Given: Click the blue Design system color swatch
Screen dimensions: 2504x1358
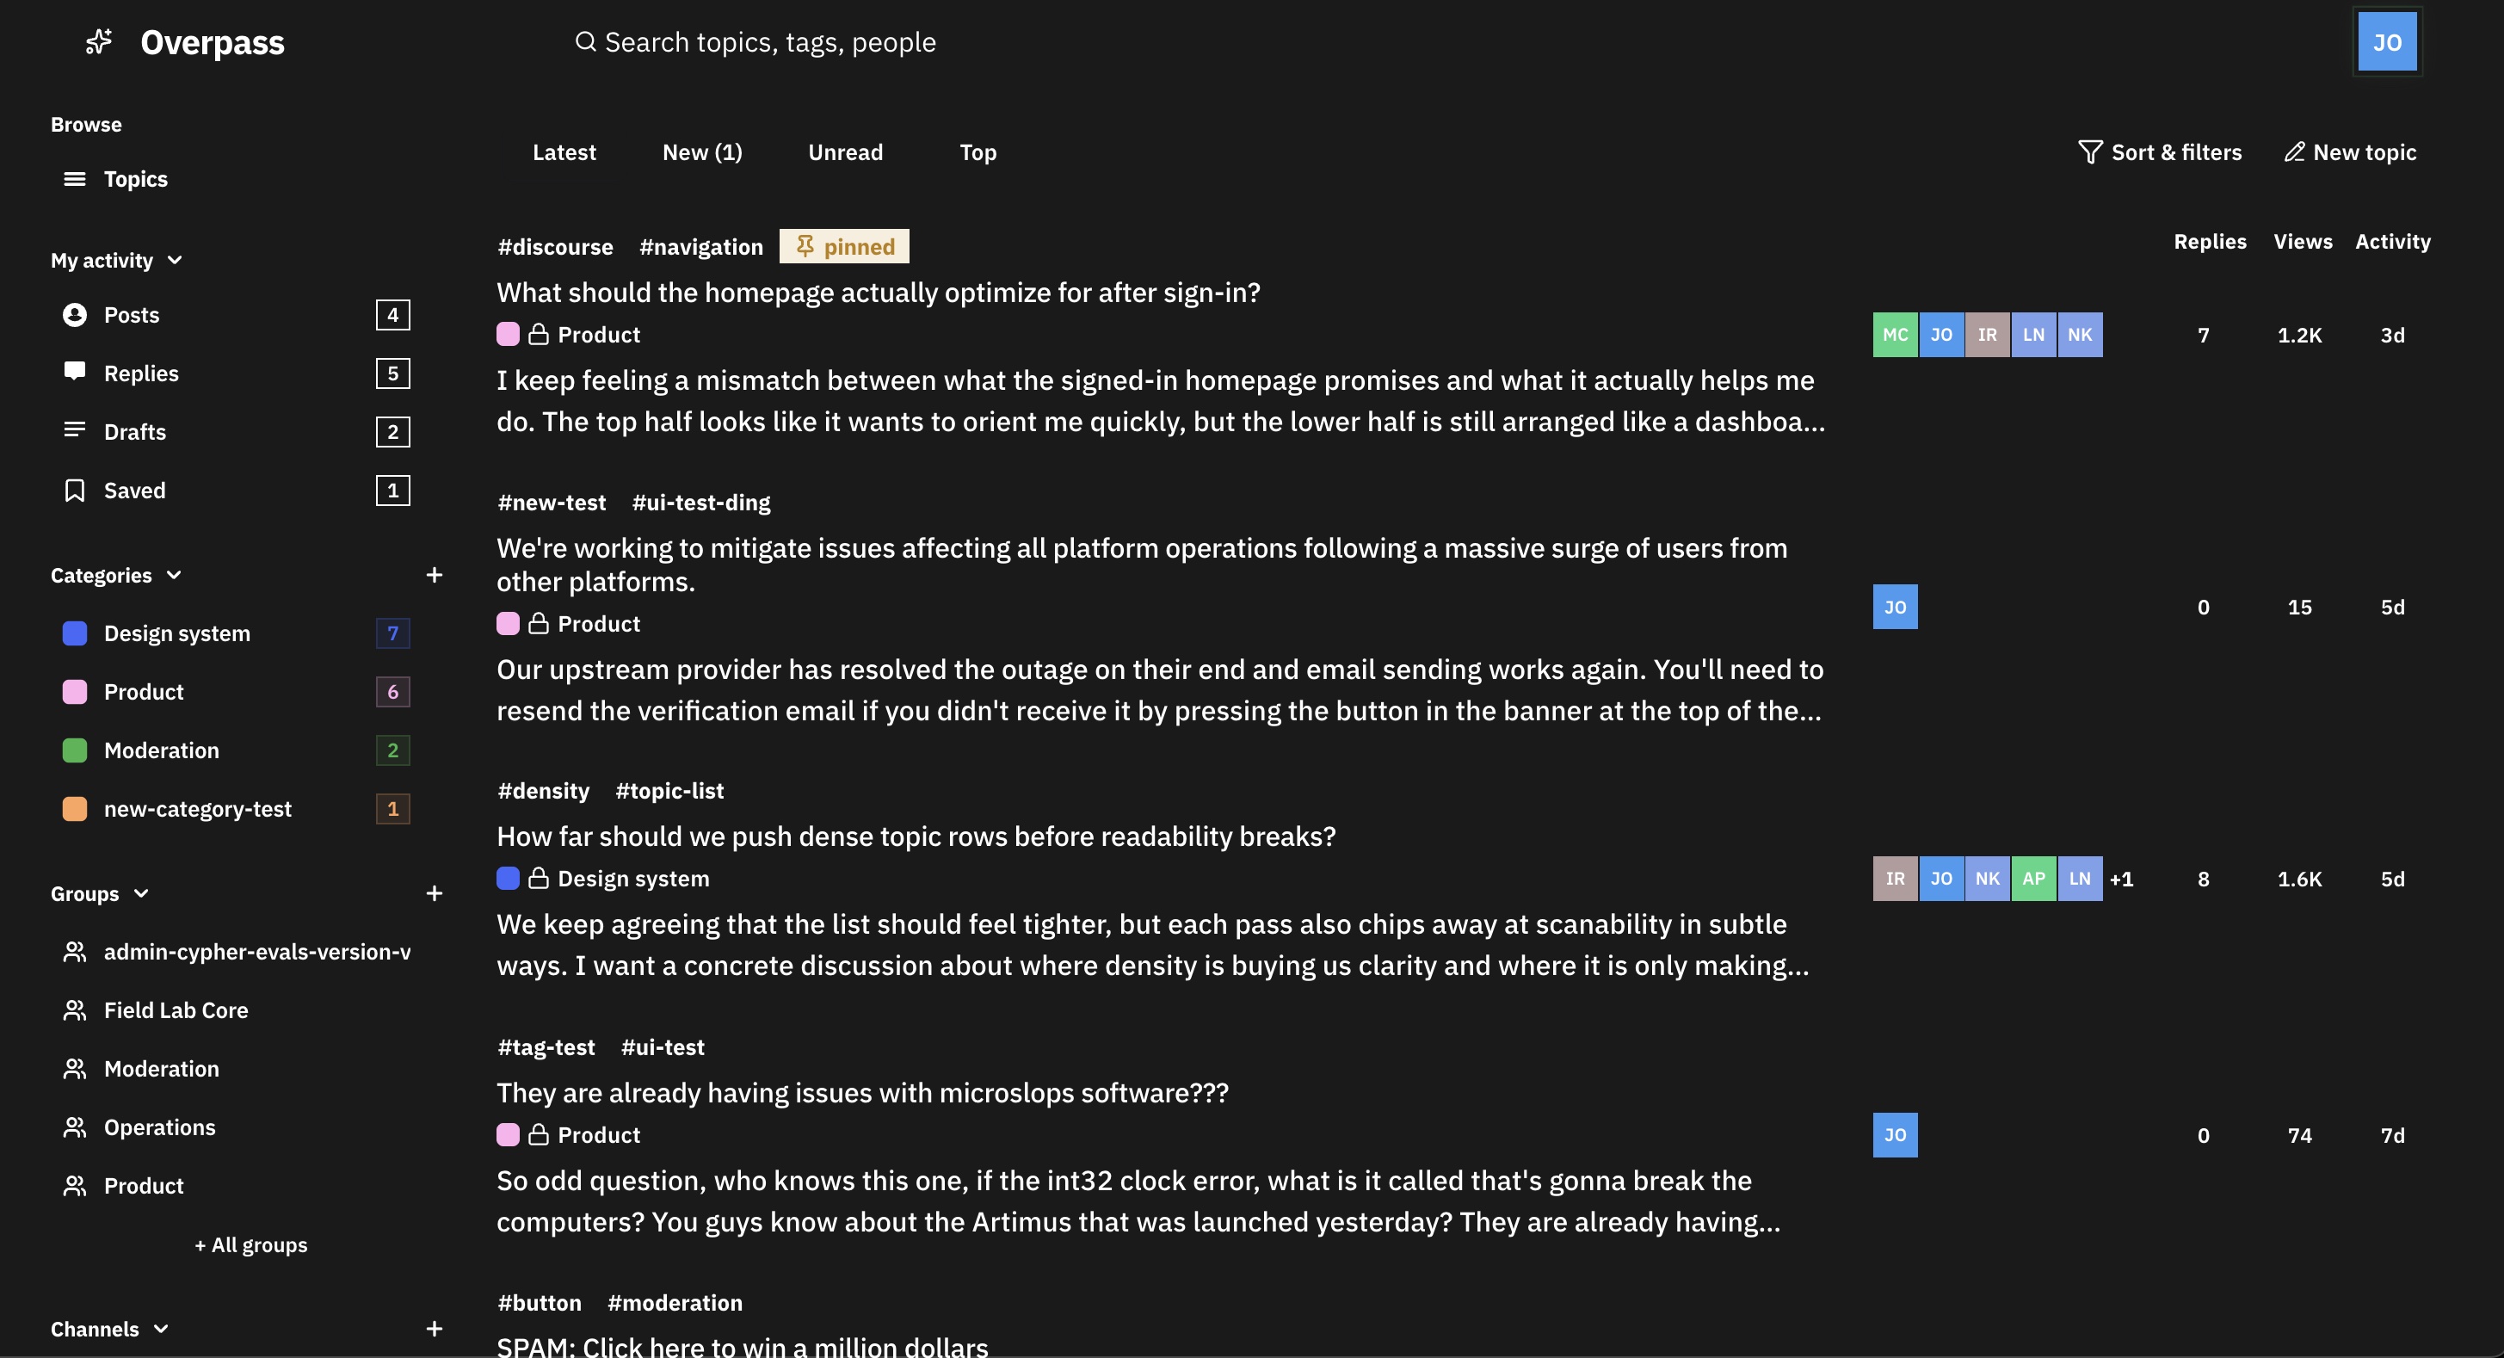Looking at the screenshot, I should coord(75,633).
